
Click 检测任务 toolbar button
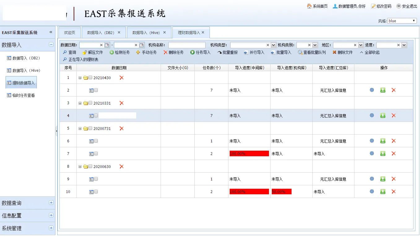(x=119, y=53)
